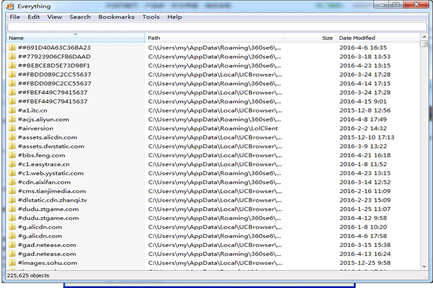Select the #assets.dwstatic.com folder entry
The image size is (433, 288).
point(51,146)
